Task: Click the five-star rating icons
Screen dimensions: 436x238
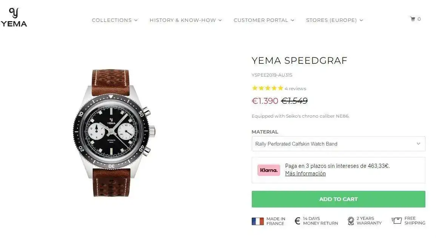Action: 267,88
